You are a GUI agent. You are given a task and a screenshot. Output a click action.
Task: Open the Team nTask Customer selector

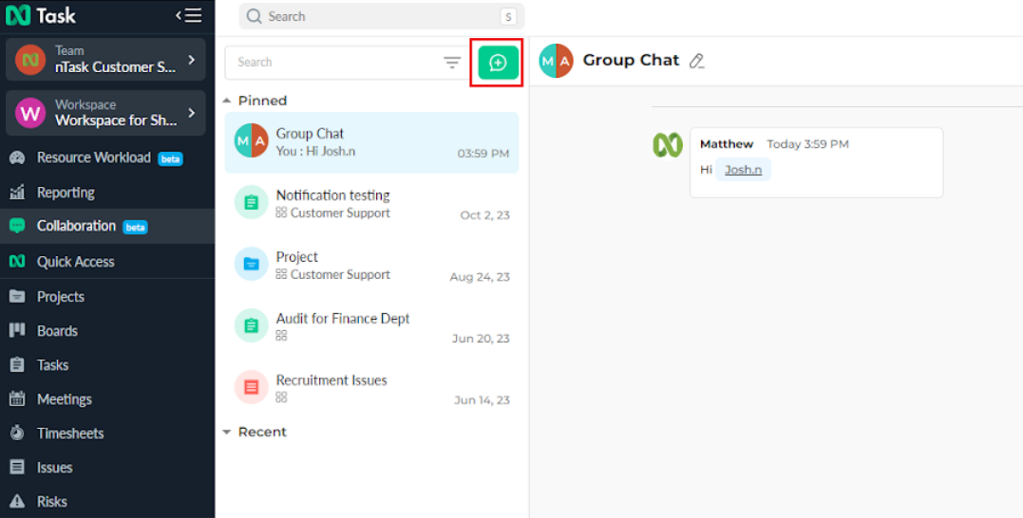coord(106,60)
